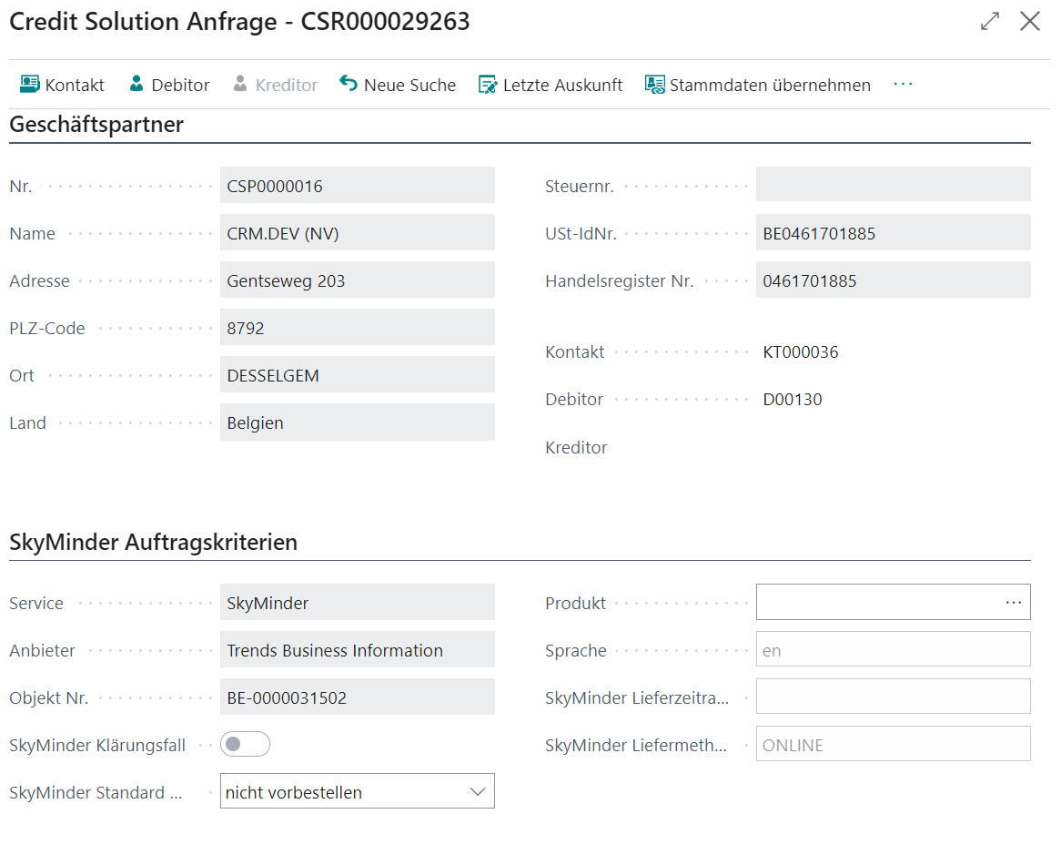Open contact record KT000036
1061x865 pixels.
click(801, 351)
